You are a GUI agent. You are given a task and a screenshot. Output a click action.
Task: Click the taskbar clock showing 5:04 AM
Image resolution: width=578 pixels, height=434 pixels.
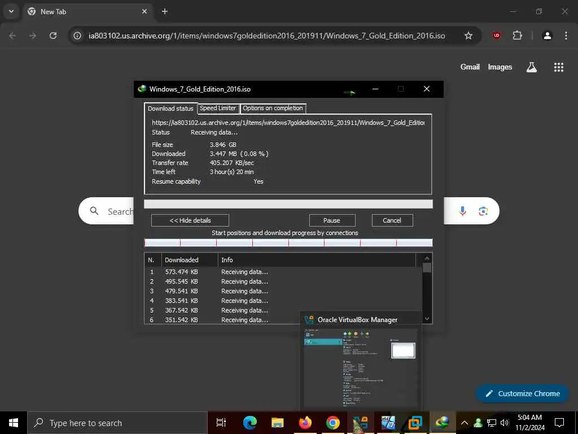(529, 423)
